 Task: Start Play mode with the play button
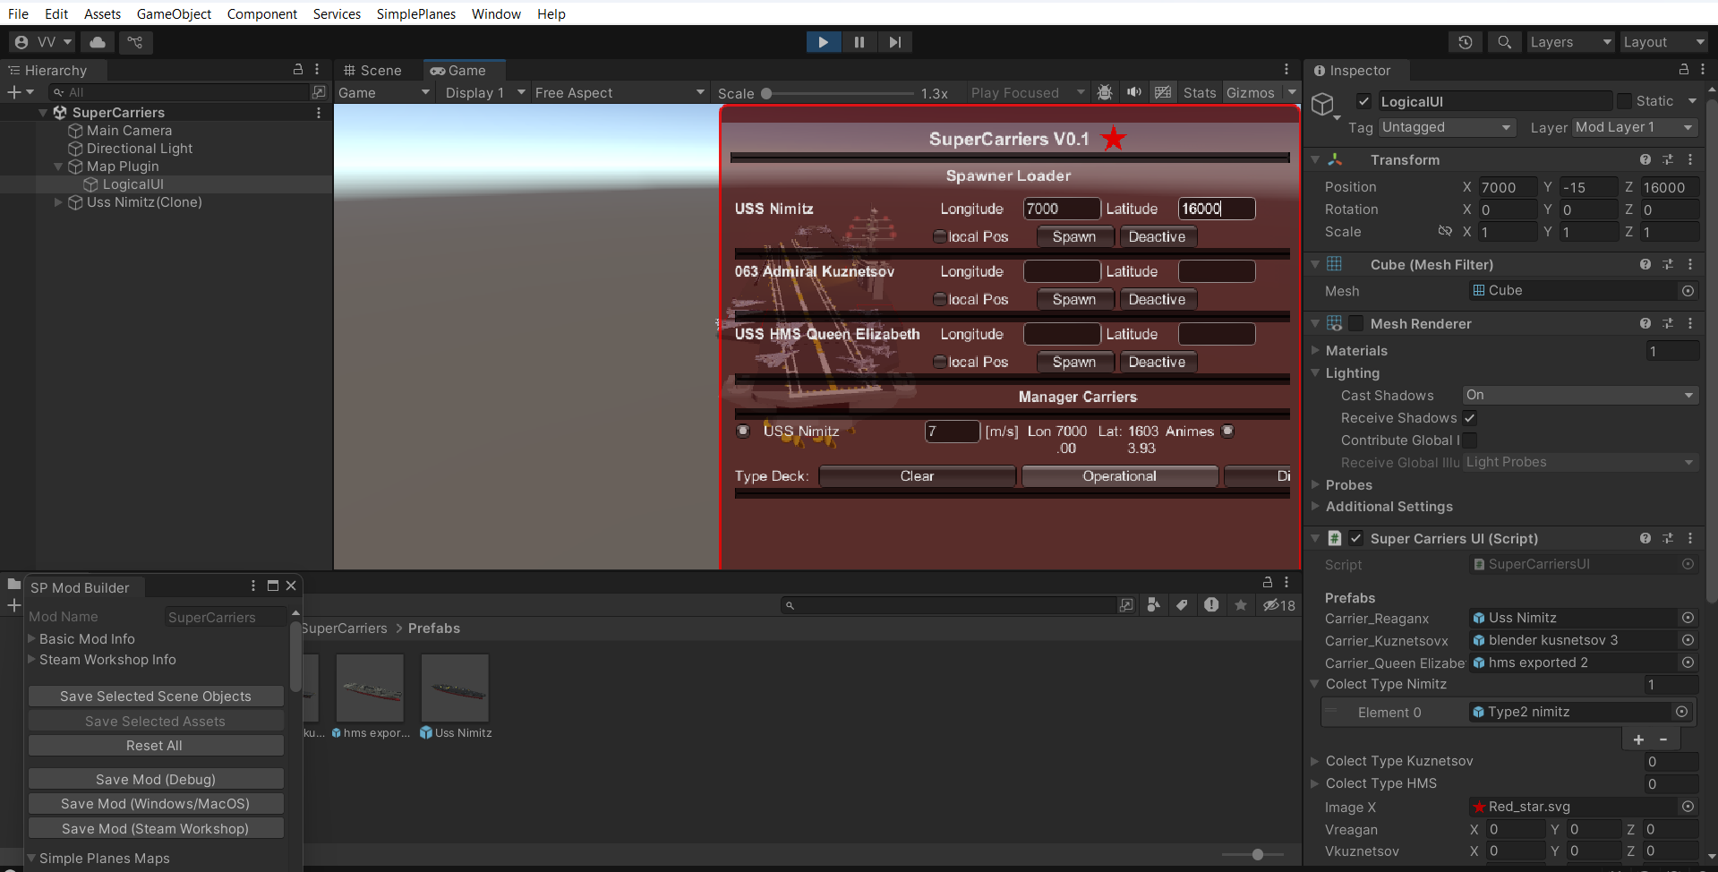(823, 42)
